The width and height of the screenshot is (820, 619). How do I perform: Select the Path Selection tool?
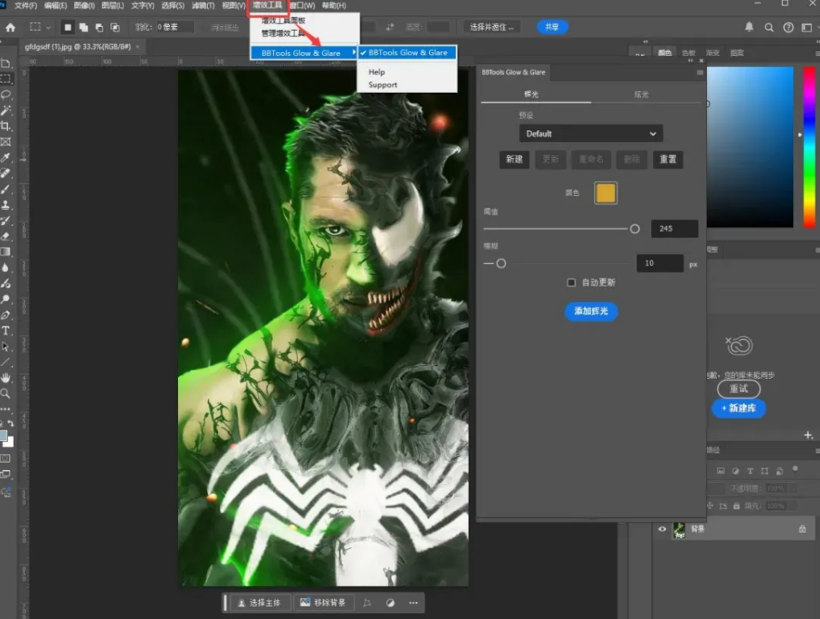6,347
